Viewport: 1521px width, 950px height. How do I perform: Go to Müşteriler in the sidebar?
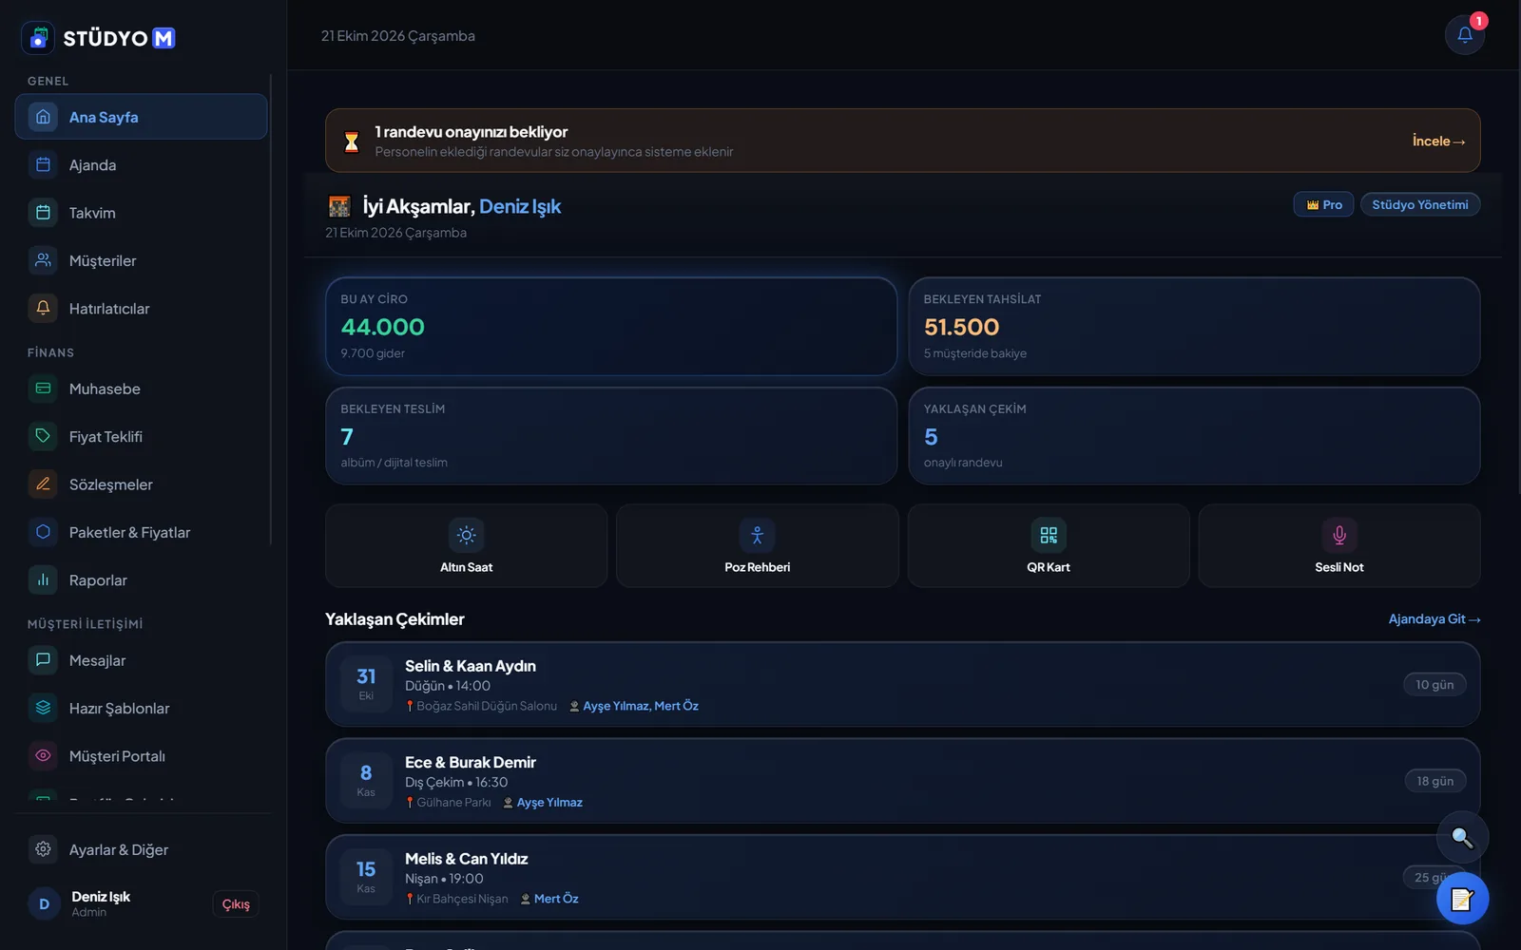click(141, 260)
